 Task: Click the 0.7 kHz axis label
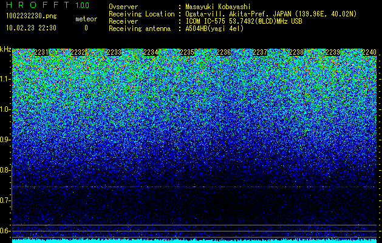(x=5, y=200)
